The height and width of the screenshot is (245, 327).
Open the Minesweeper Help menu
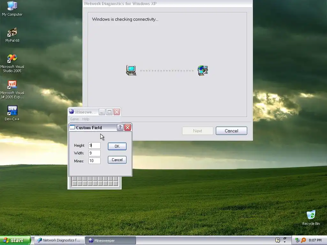(86, 119)
